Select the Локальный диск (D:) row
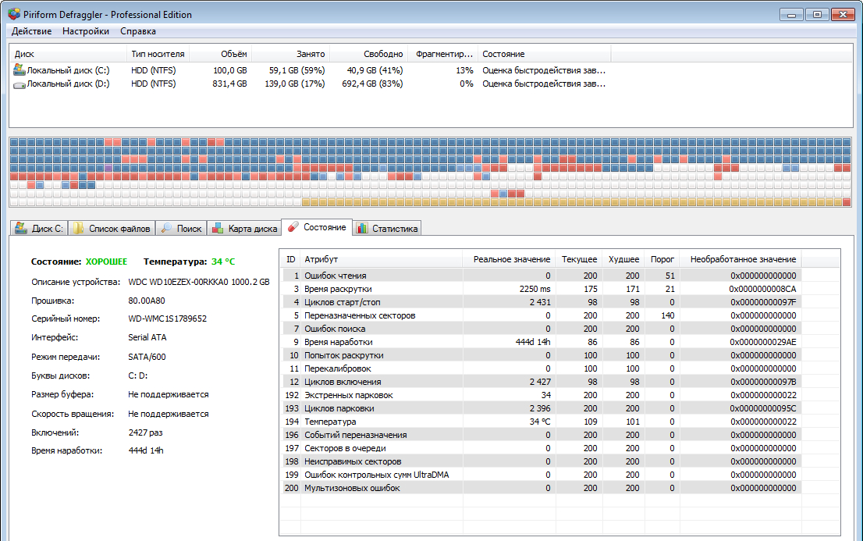The width and height of the screenshot is (863, 541). click(x=311, y=84)
